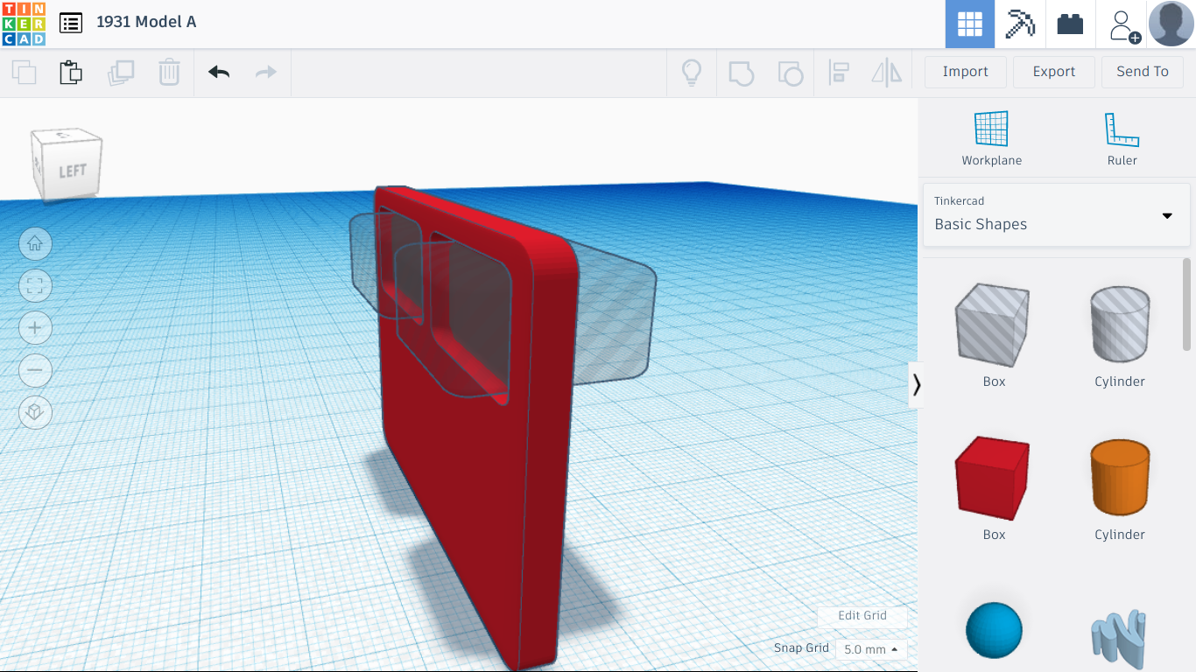The width and height of the screenshot is (1196, 672).
Task: Toggle orthographic view with the perspective icon
Action: coord(35,412)
